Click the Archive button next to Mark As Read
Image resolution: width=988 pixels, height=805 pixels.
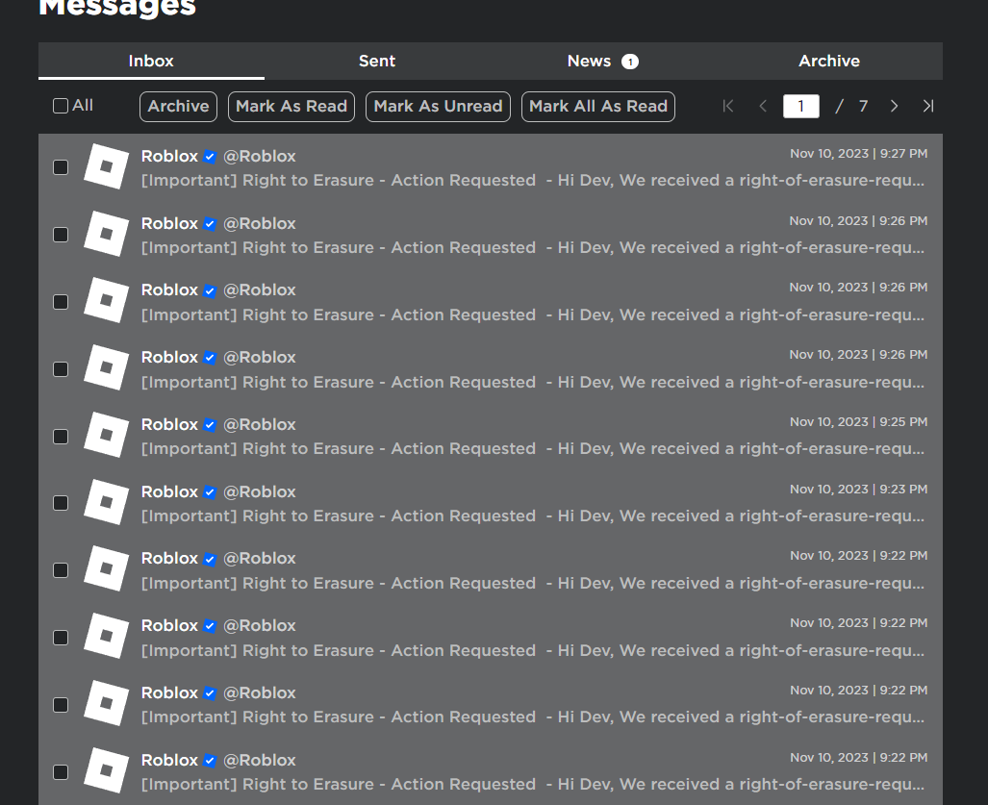click(178, 107)
